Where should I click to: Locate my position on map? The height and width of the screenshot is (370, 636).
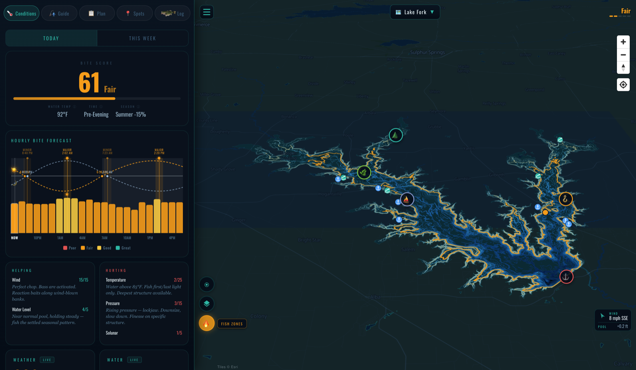pos(623,85)
